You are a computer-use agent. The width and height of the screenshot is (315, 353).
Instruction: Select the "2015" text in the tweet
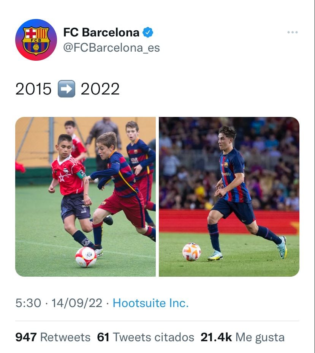point(33,89)
